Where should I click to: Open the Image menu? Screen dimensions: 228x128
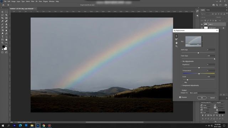(14, 1)
